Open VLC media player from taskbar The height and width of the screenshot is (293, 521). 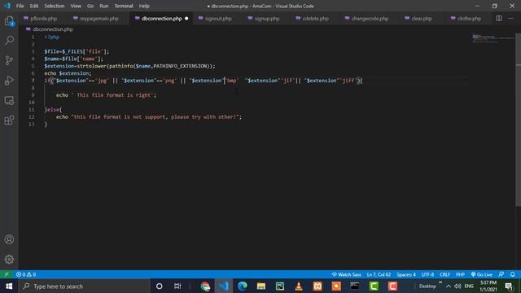click(299, 286)
